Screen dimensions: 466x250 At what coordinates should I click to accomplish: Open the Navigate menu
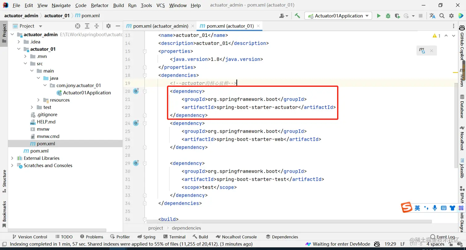click(61, 5)
